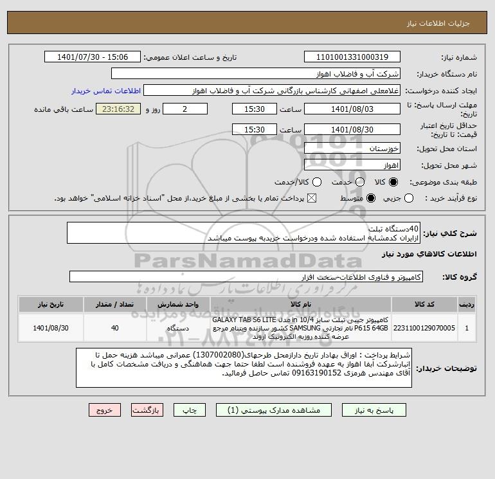
Task: Select the 'متوسط' purchase type radio
Action: click(x=371, y=198)
